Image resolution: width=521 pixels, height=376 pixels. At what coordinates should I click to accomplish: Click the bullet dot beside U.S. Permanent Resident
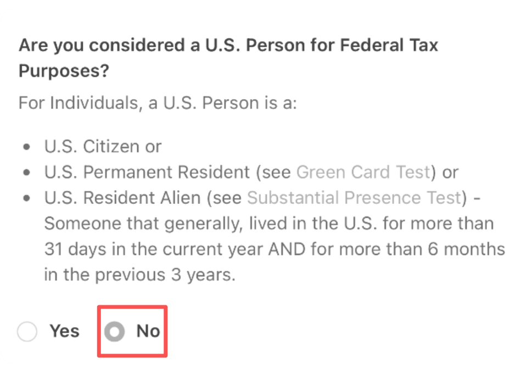[27, 172]
